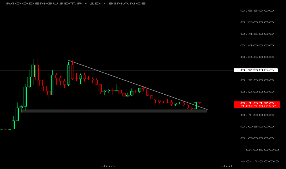Click the −0.050000 price axis label
The height and width of the screenshot is (169, 286).
[260, 150]
